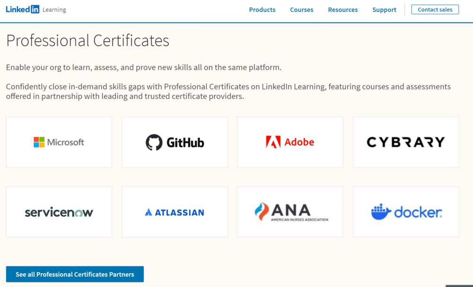
Task: Open the Courses menu
Action: pos(301,10)
